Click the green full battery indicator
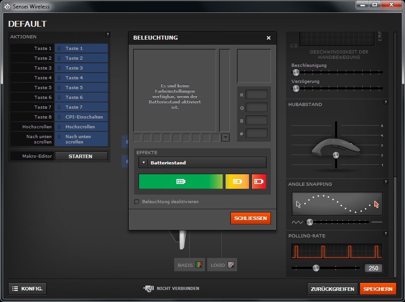The height and width of the screenshot is (302, 405). coord(180,181)
